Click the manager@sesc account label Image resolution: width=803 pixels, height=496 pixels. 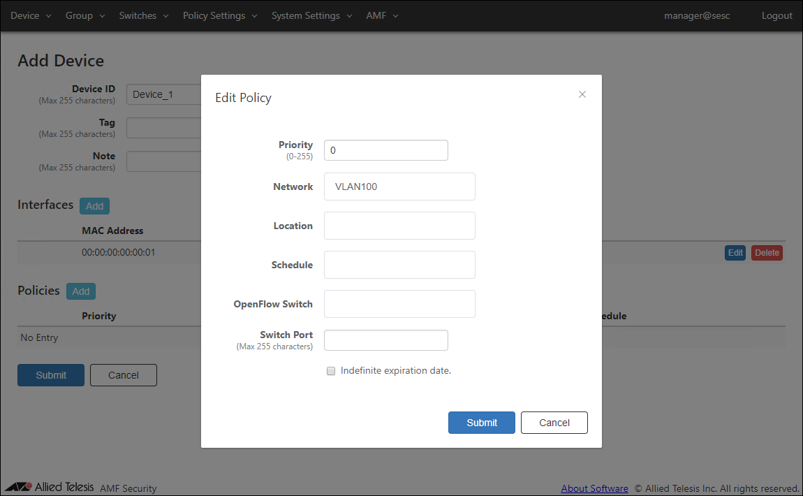coord(697,15)
